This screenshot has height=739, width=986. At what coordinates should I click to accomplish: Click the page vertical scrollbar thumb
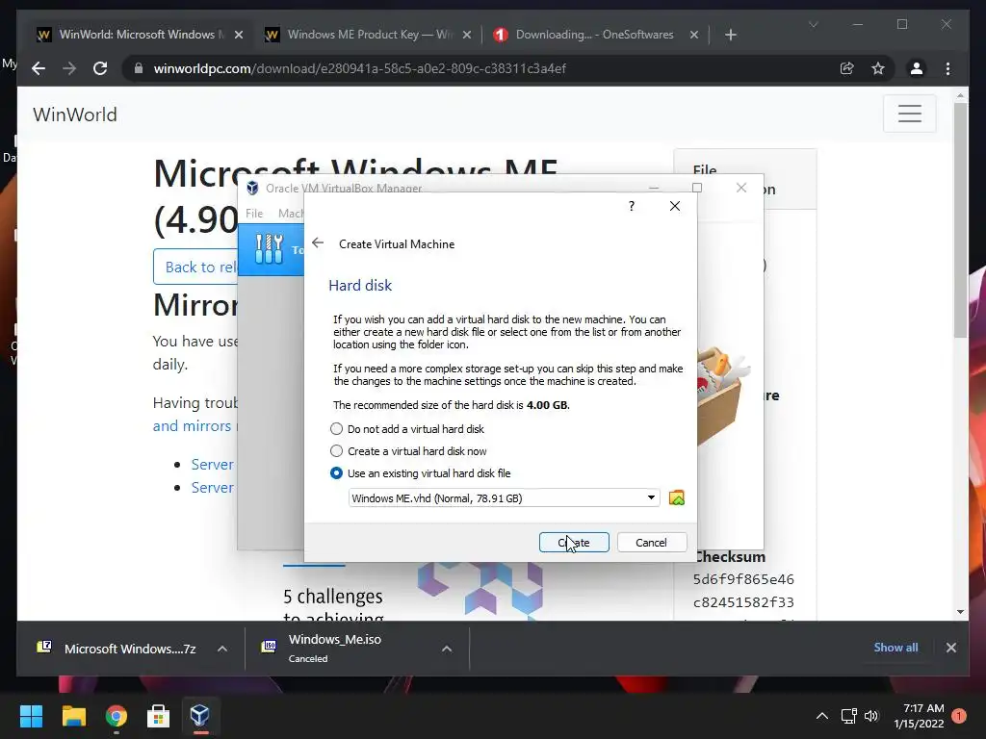click(960, 220)
